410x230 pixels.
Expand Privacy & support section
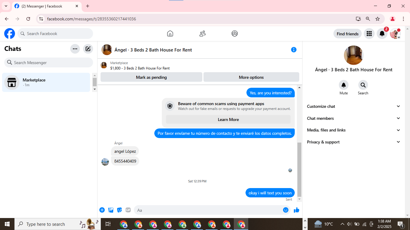pos(354,142)
